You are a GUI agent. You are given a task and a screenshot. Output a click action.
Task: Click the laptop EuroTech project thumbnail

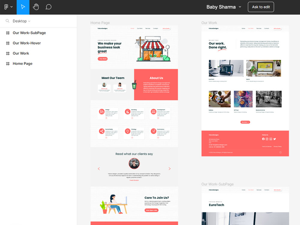pos(226,68)
